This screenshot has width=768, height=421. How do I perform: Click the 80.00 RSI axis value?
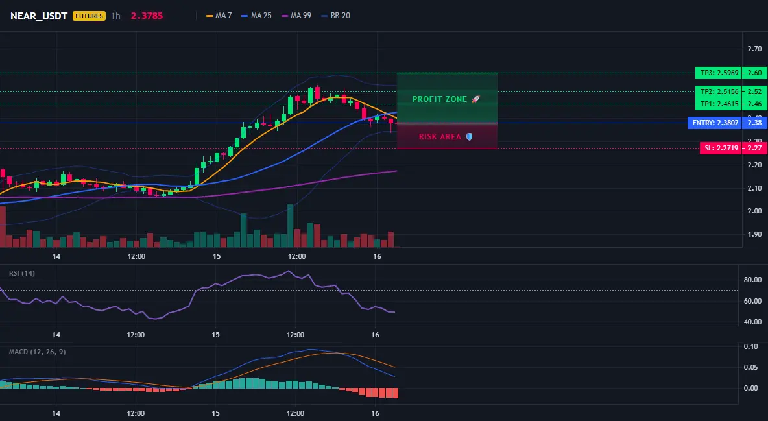(753, 280)
